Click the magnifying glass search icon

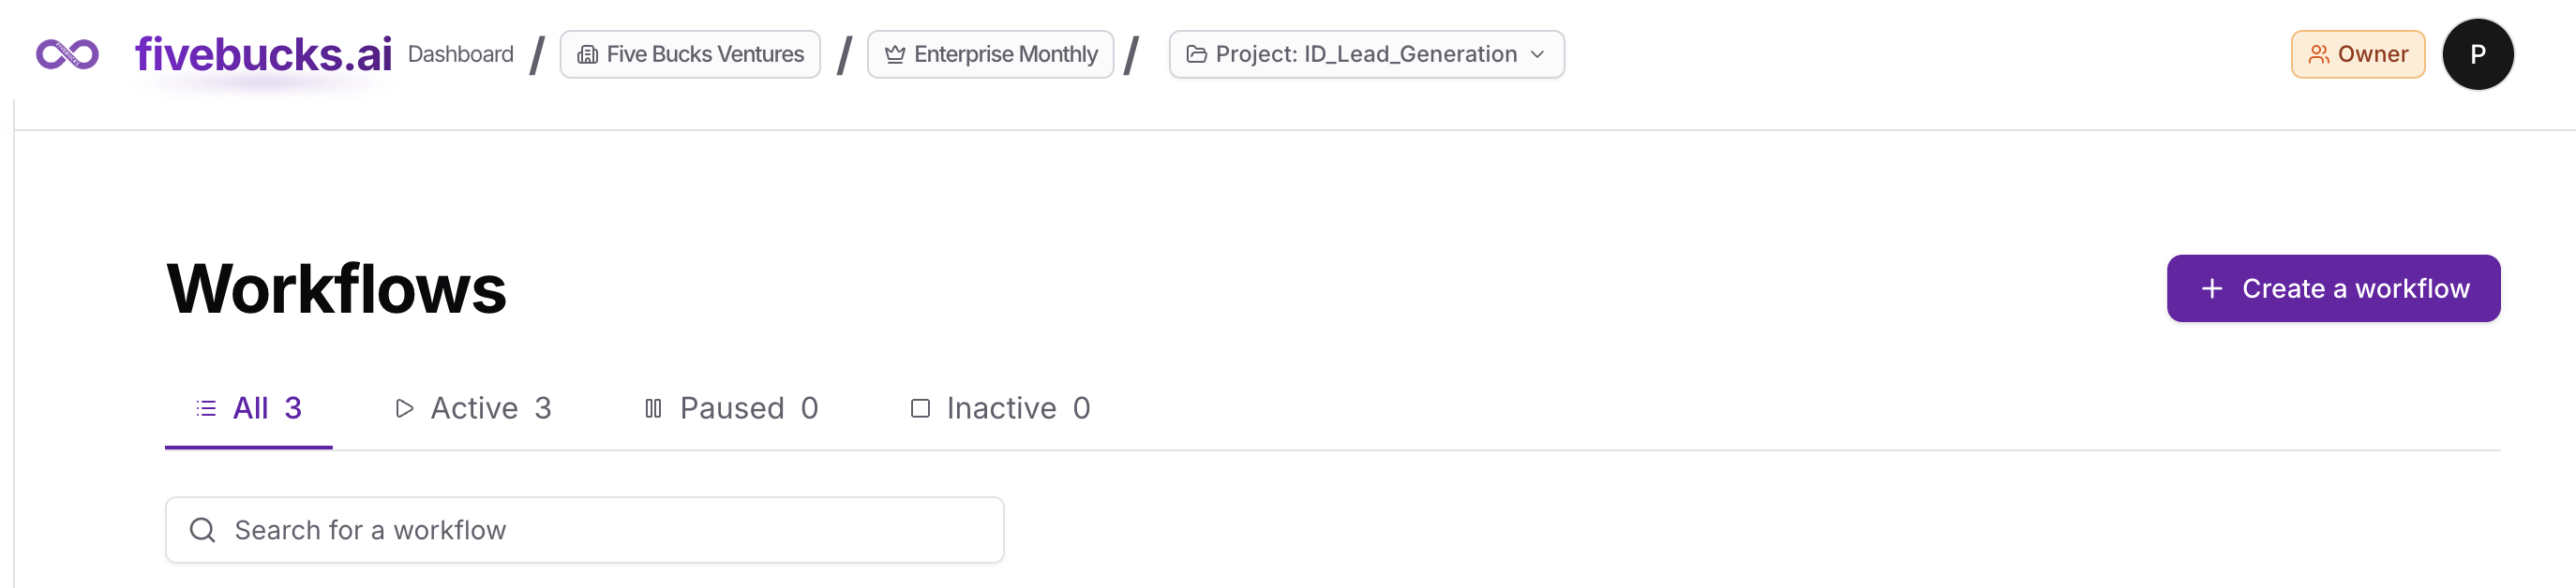click(x=203, y=530)
